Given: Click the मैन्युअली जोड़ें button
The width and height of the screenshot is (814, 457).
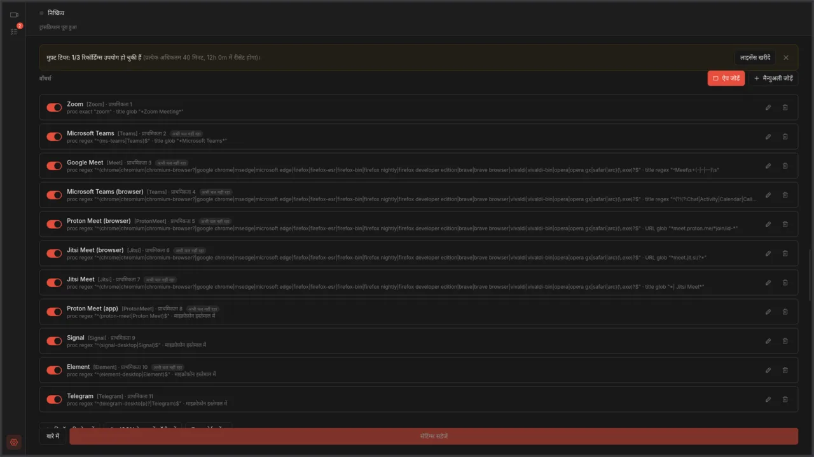Looking at the screenshot, I should (773, 78).
